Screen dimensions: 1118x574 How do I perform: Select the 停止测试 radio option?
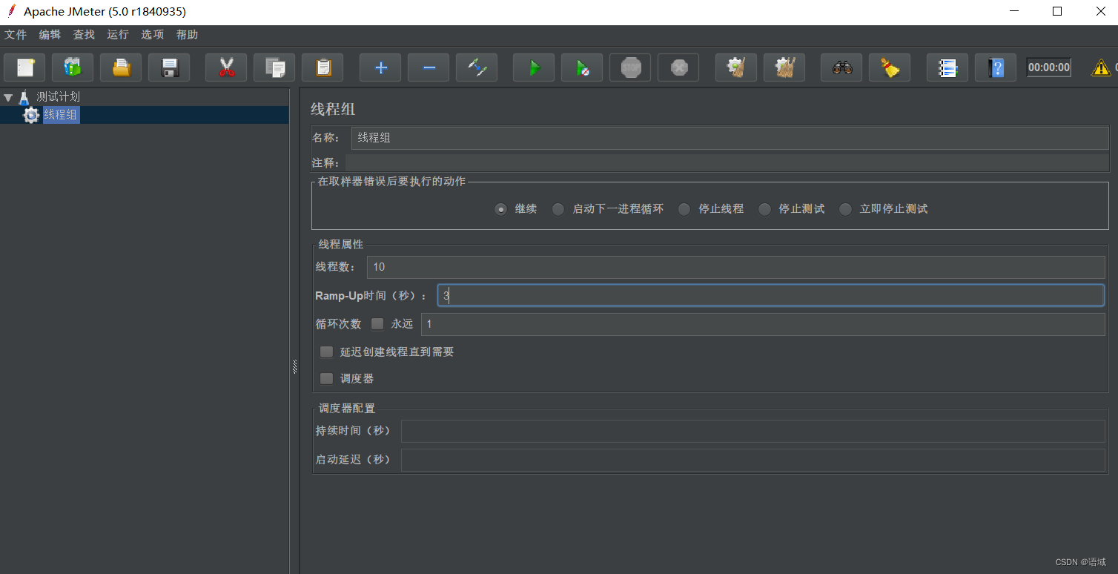click(764, 209)
